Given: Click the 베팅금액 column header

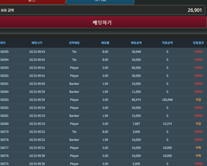Looking at the screenshot, I should point(136,43).
